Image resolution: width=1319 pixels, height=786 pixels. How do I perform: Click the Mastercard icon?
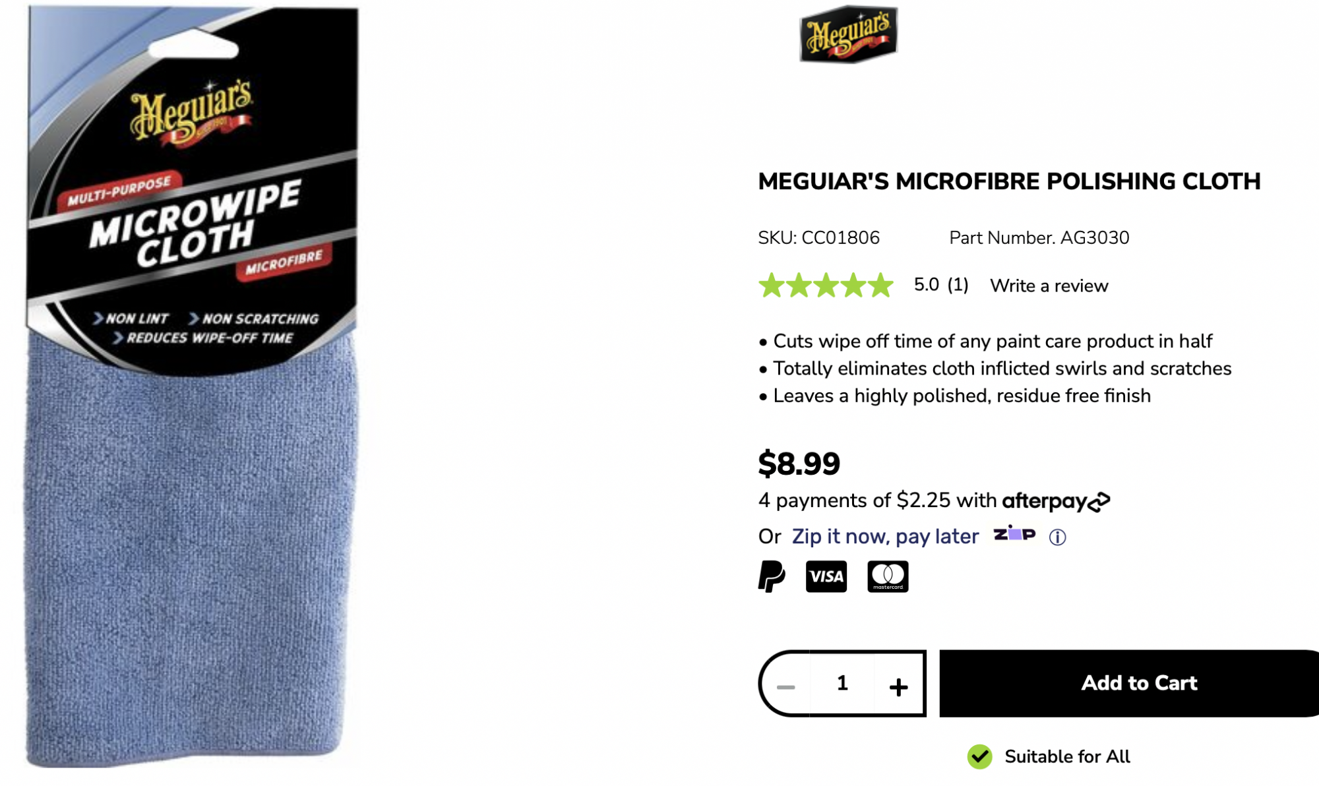click(x=888, y=576)
